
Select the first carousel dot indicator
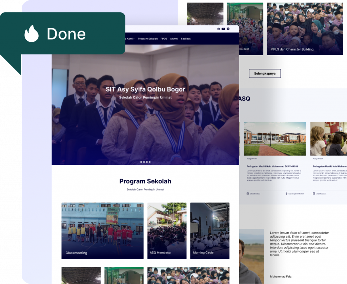pyautogui.click(x=141, y=162)
